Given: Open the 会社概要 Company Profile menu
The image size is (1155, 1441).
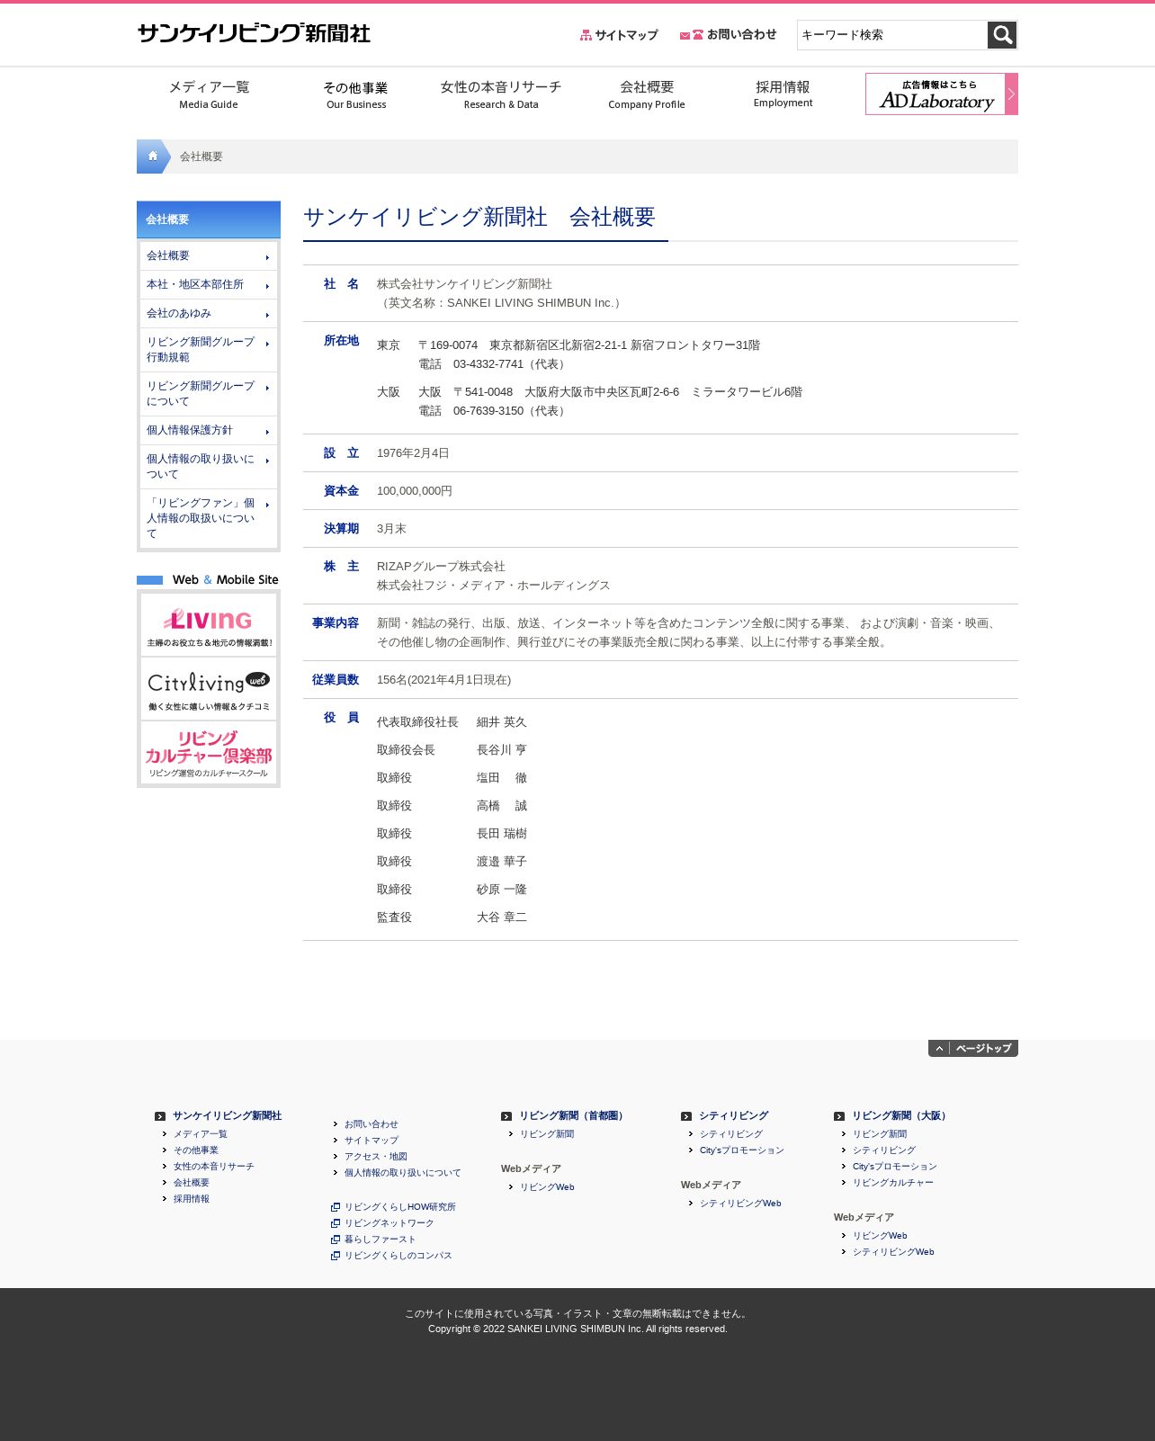Looking at the screenshot, I should [x=647, y=94].
